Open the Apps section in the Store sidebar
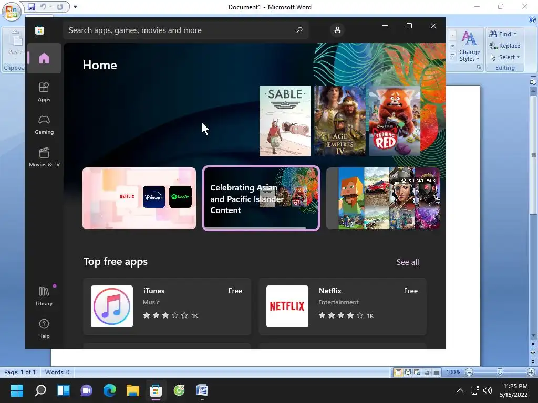The width and height of the screenshot is (538, 403). click(44, 92)
